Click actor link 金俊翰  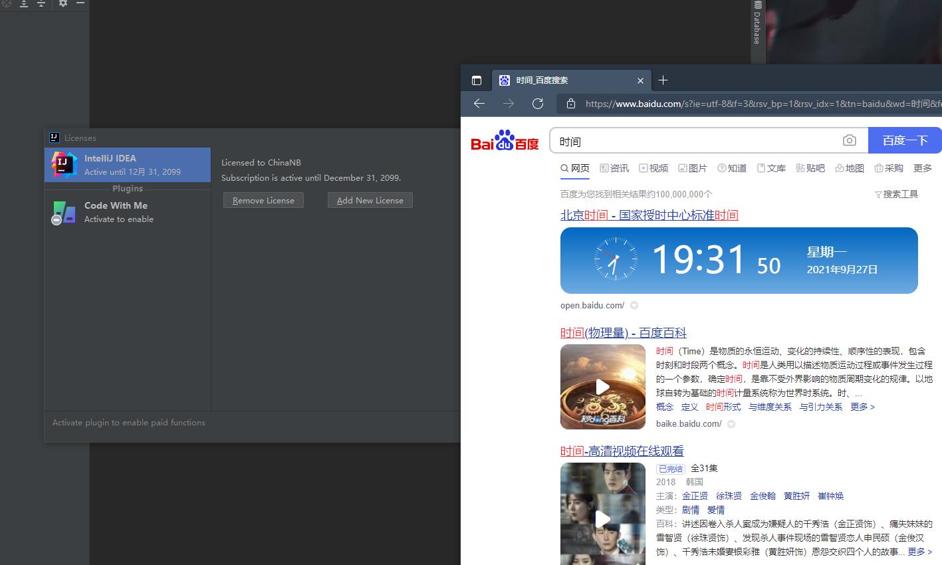763,496
